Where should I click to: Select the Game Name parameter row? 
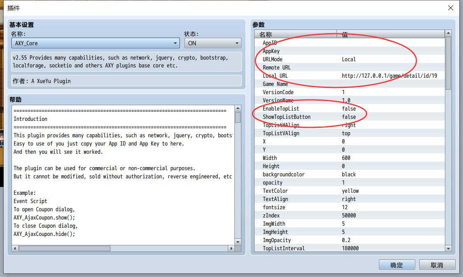[x=350, y=84]
